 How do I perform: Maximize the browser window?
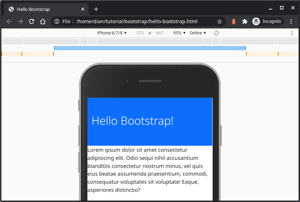tap(282, 8)
